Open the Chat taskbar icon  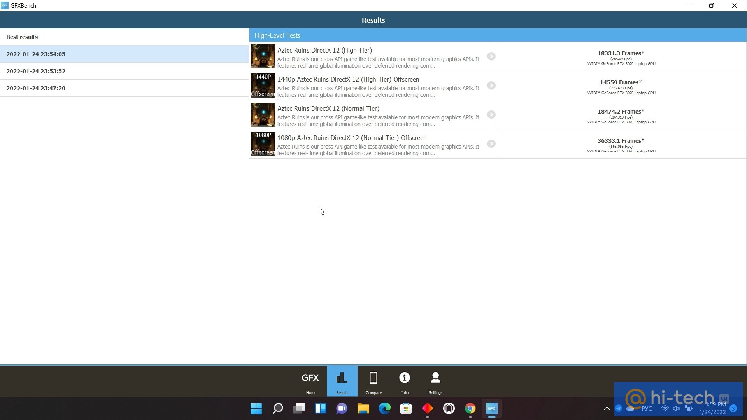(342, 409)
